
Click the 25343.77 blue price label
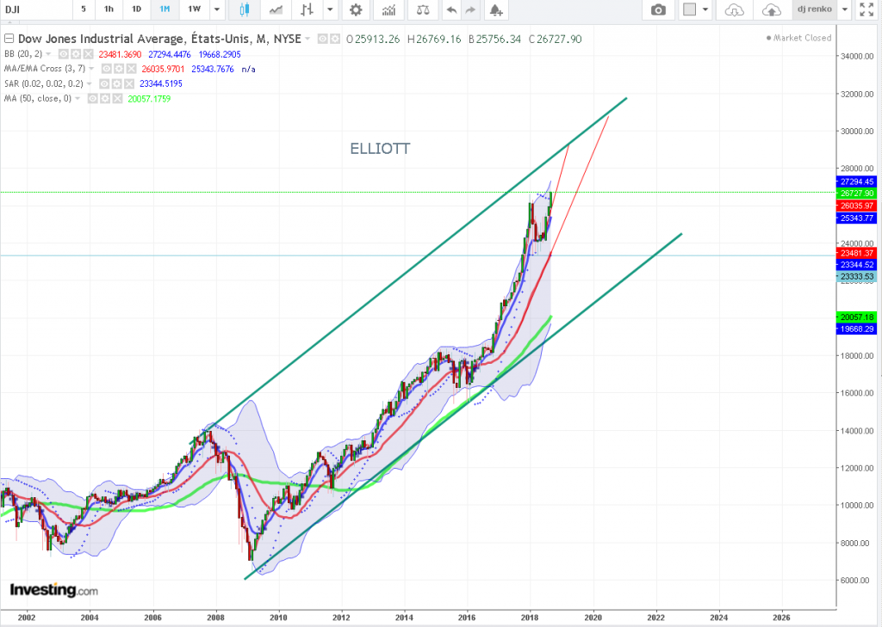pyautogui.click(x=857, y=218)
